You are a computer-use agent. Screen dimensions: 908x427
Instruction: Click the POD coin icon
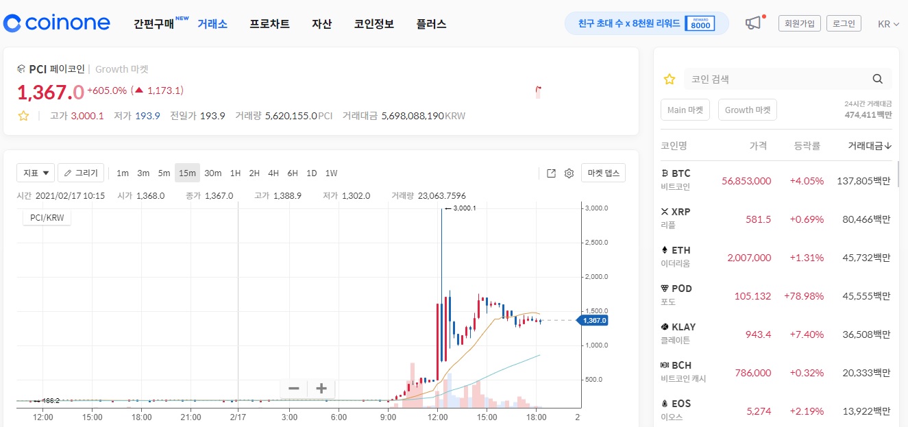click(x=664, y=289)
